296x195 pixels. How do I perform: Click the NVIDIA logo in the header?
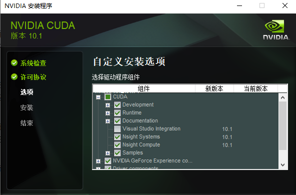[276, 29]
